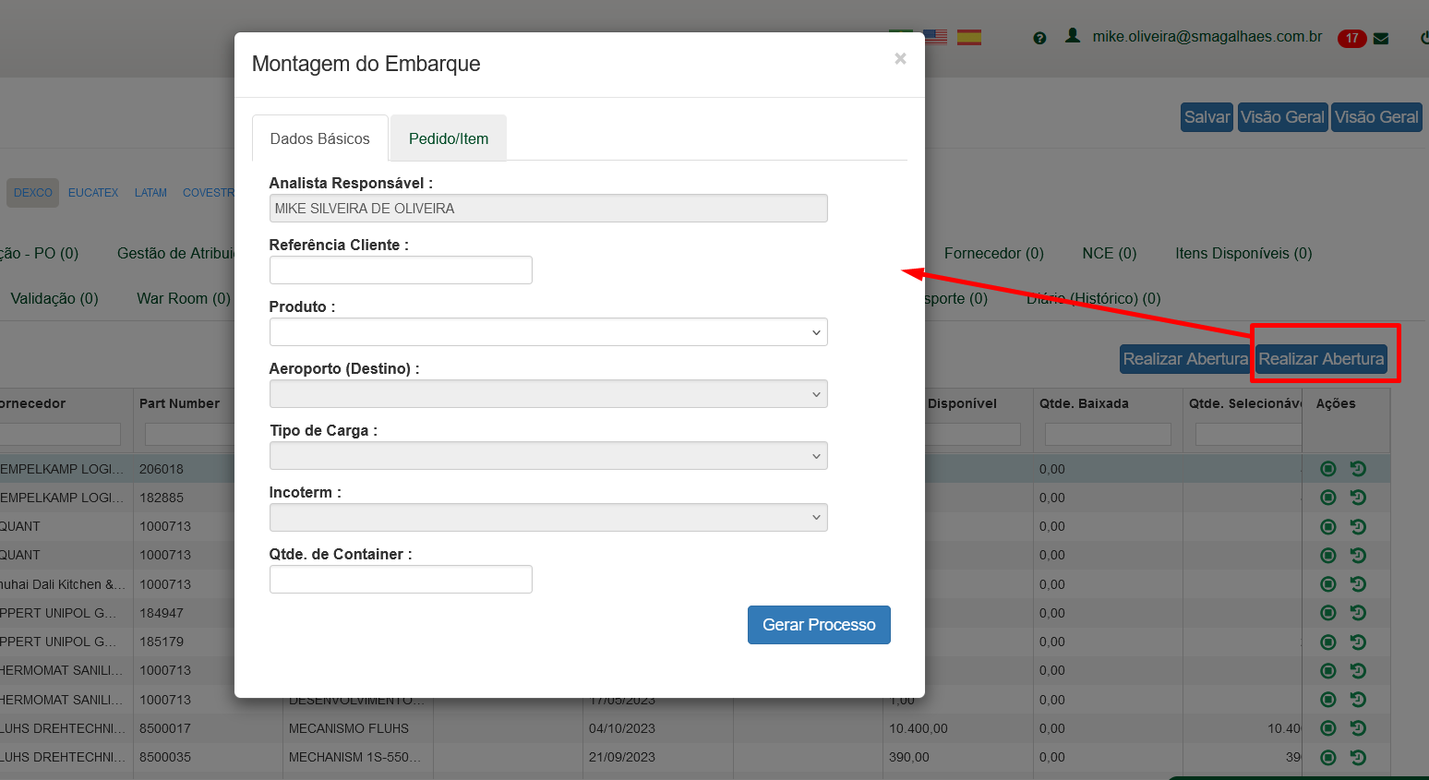Switch to the Pedido/Item tab
The height and width of the screenshot is (780, 1429).
click(449, 138)
